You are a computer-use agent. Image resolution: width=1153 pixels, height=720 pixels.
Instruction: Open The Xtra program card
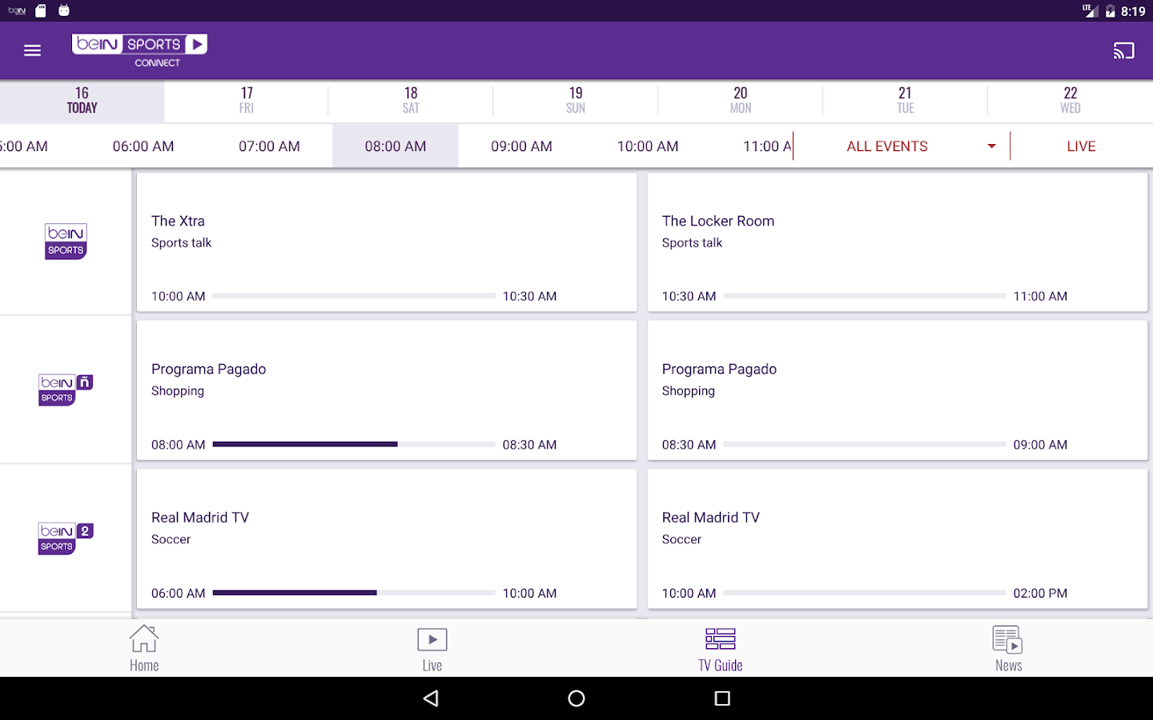coord(387,242)
